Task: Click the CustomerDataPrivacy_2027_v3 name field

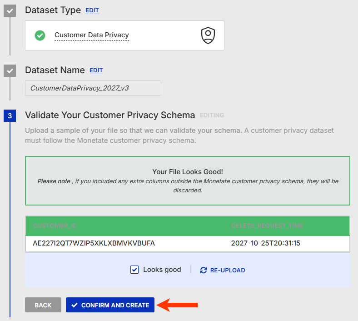Action: pyautogui.click(x=93, y=88)
